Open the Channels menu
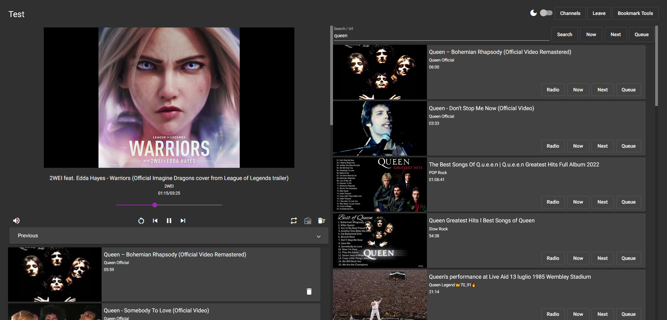667x320 pixels. pyautogui.click(x=570, y=13)
